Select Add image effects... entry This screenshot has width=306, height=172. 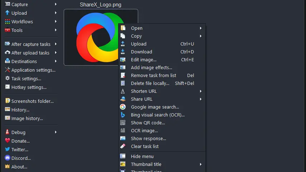162,68
